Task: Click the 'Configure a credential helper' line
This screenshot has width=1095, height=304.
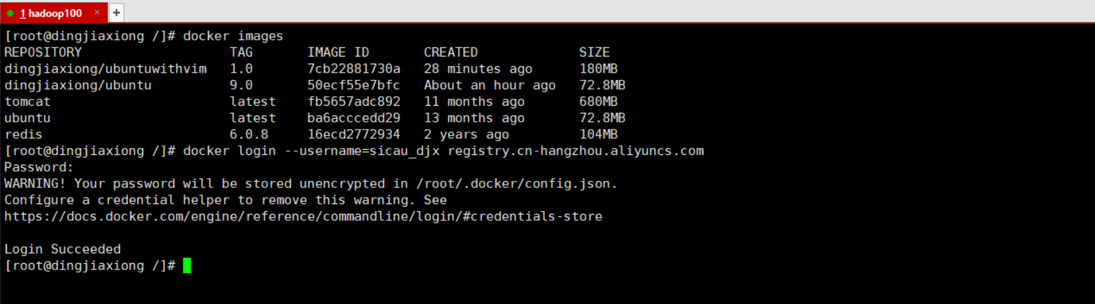Action: [225, 200]
